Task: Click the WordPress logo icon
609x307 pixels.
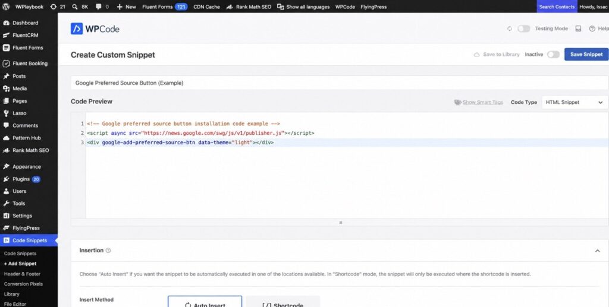Action: tap(6, 7)
